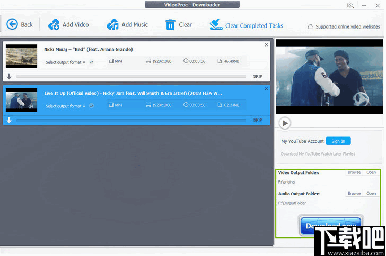Select the Nicki Minaj Bed video thumbnail
The image size is (386, 256).
click(21, 56)
